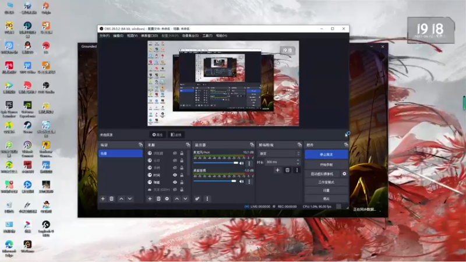This screenshot has width=466, height=262.
Task: Open source properties gear in Sources toolbar
Action: 167,199
